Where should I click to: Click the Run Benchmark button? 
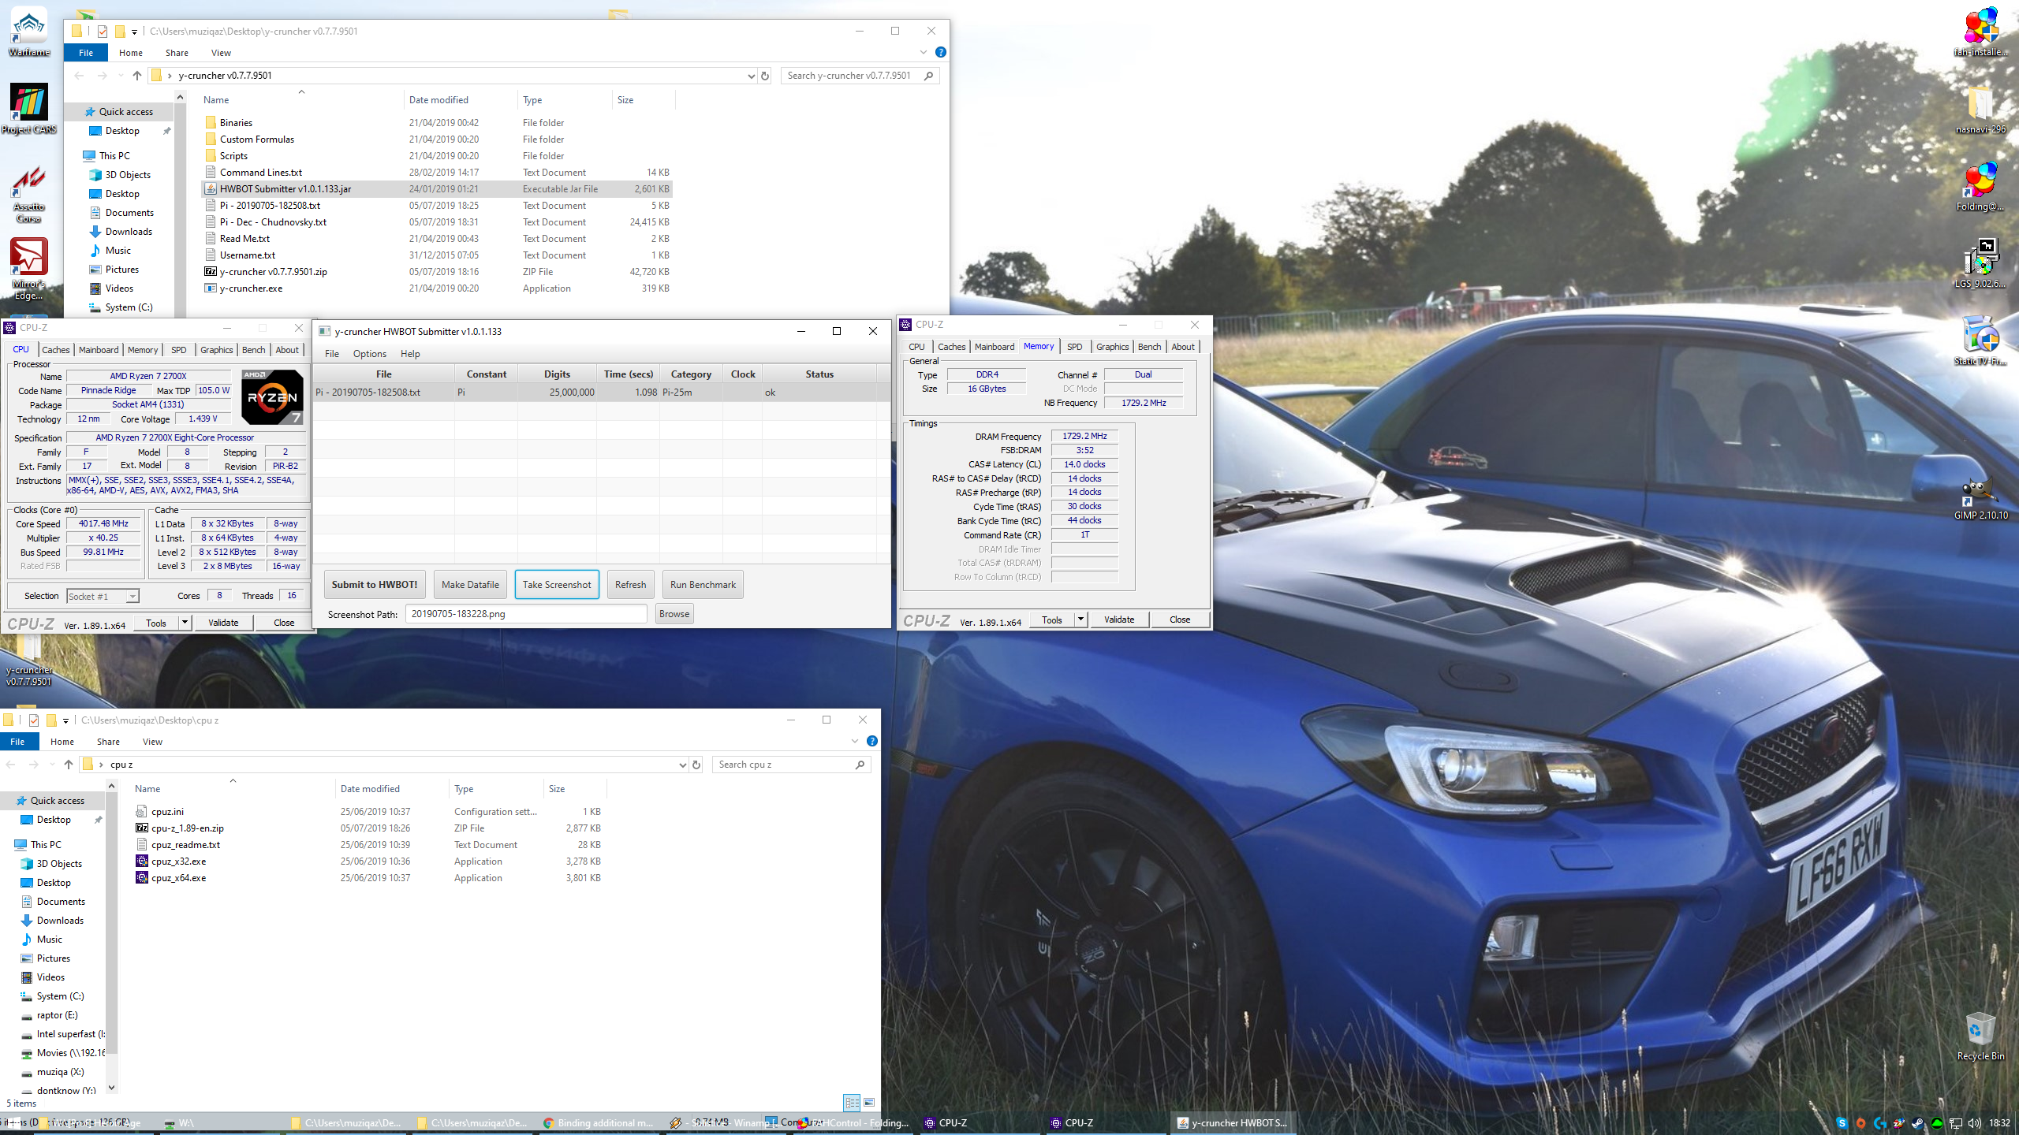point(703,585)
